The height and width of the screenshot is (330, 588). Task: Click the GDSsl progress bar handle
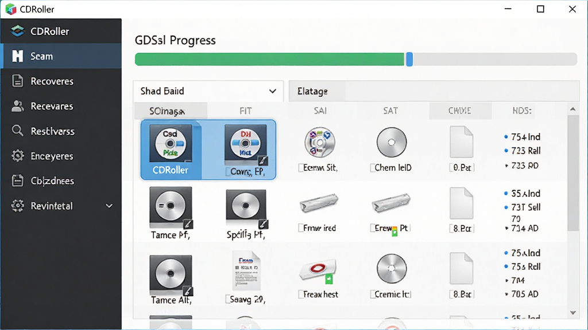pyautogui.click(x=409, y=59)
